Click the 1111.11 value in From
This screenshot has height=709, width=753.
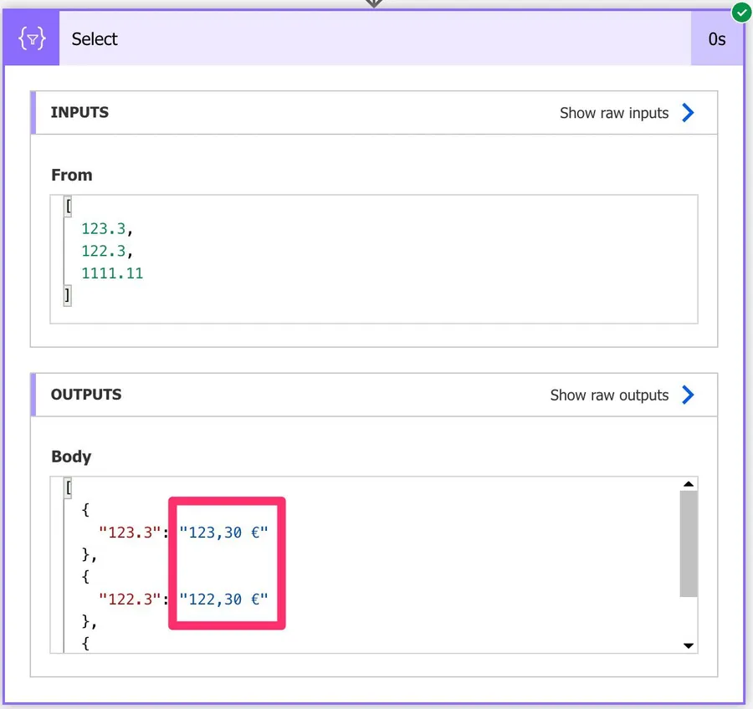tap(112, 273)
